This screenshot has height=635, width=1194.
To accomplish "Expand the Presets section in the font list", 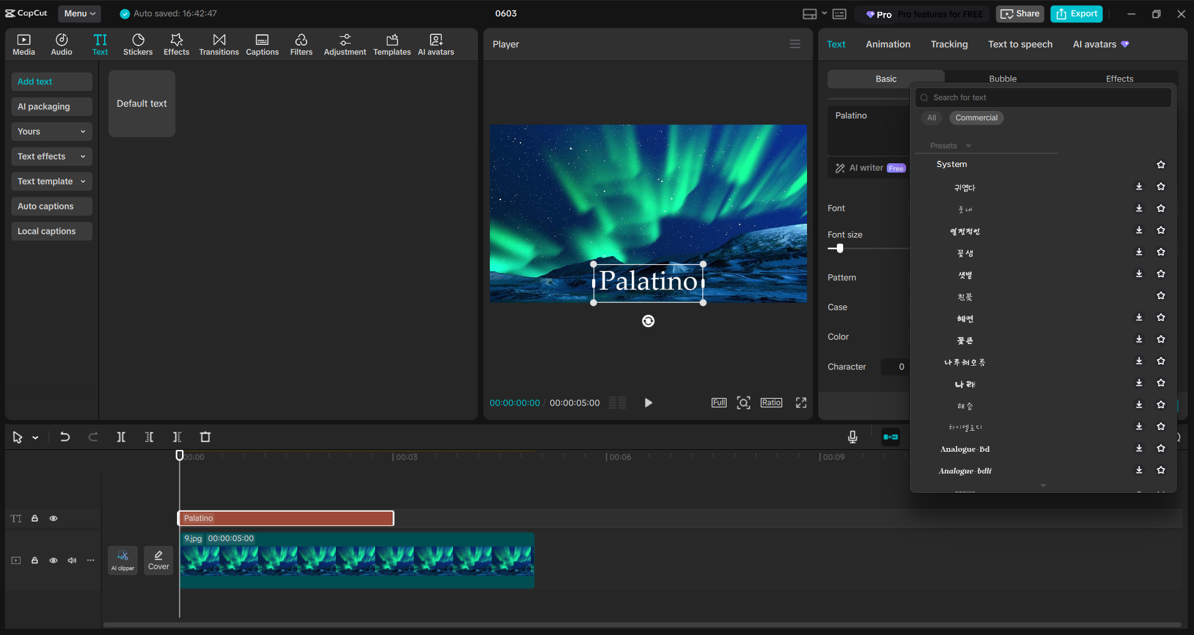I will coord(947,145).
